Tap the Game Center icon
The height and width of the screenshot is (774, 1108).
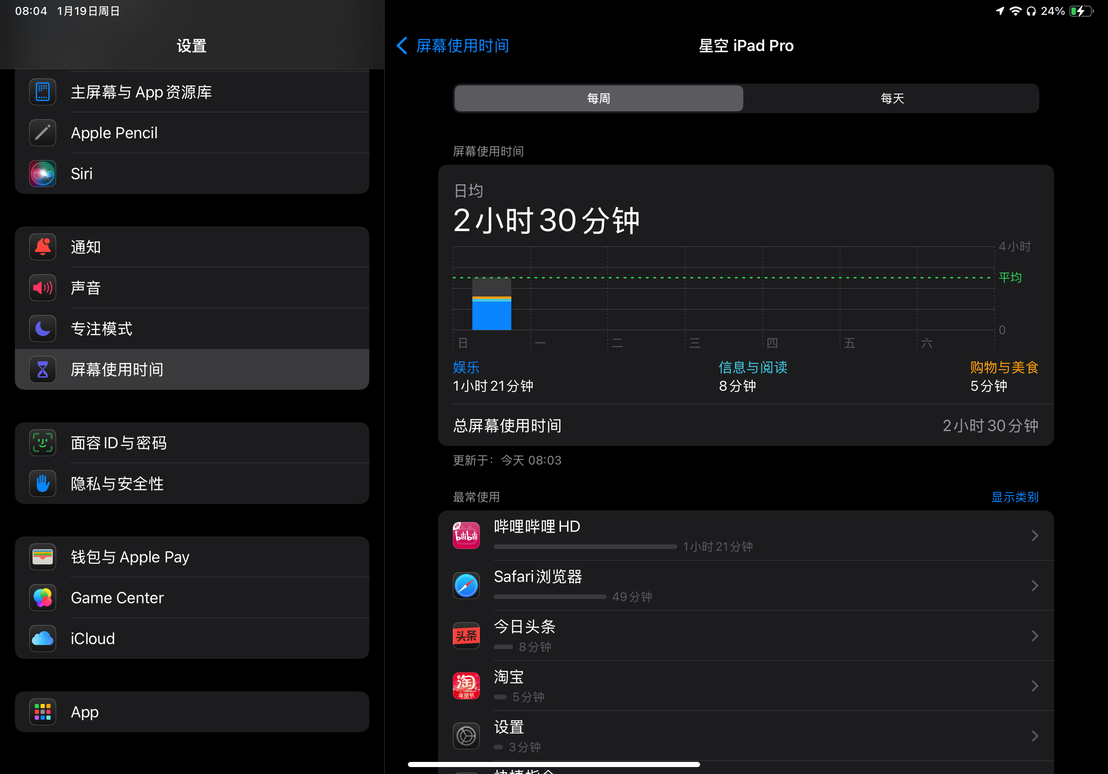coord(43,598)
